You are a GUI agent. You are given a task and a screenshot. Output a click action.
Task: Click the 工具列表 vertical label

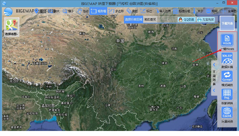pyautogui.click(x=214, y=78)
